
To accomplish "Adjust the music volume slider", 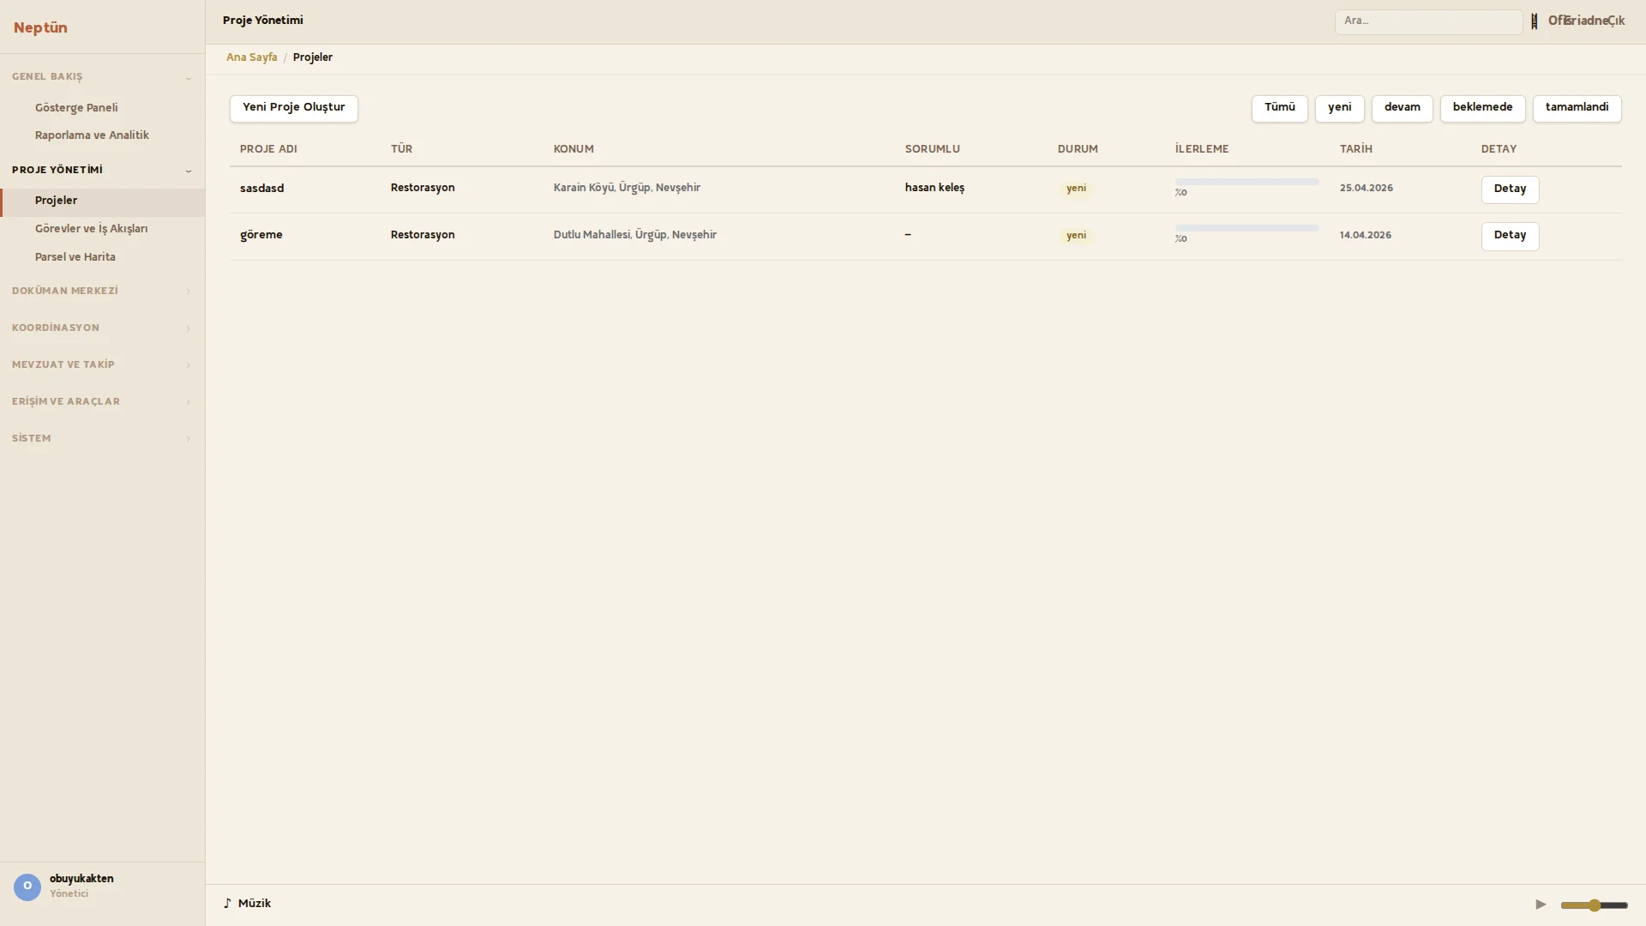I will [1594, 905].
